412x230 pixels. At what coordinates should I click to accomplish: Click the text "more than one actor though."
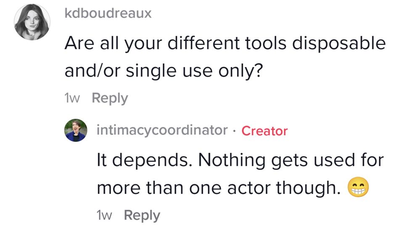point(218,188)
